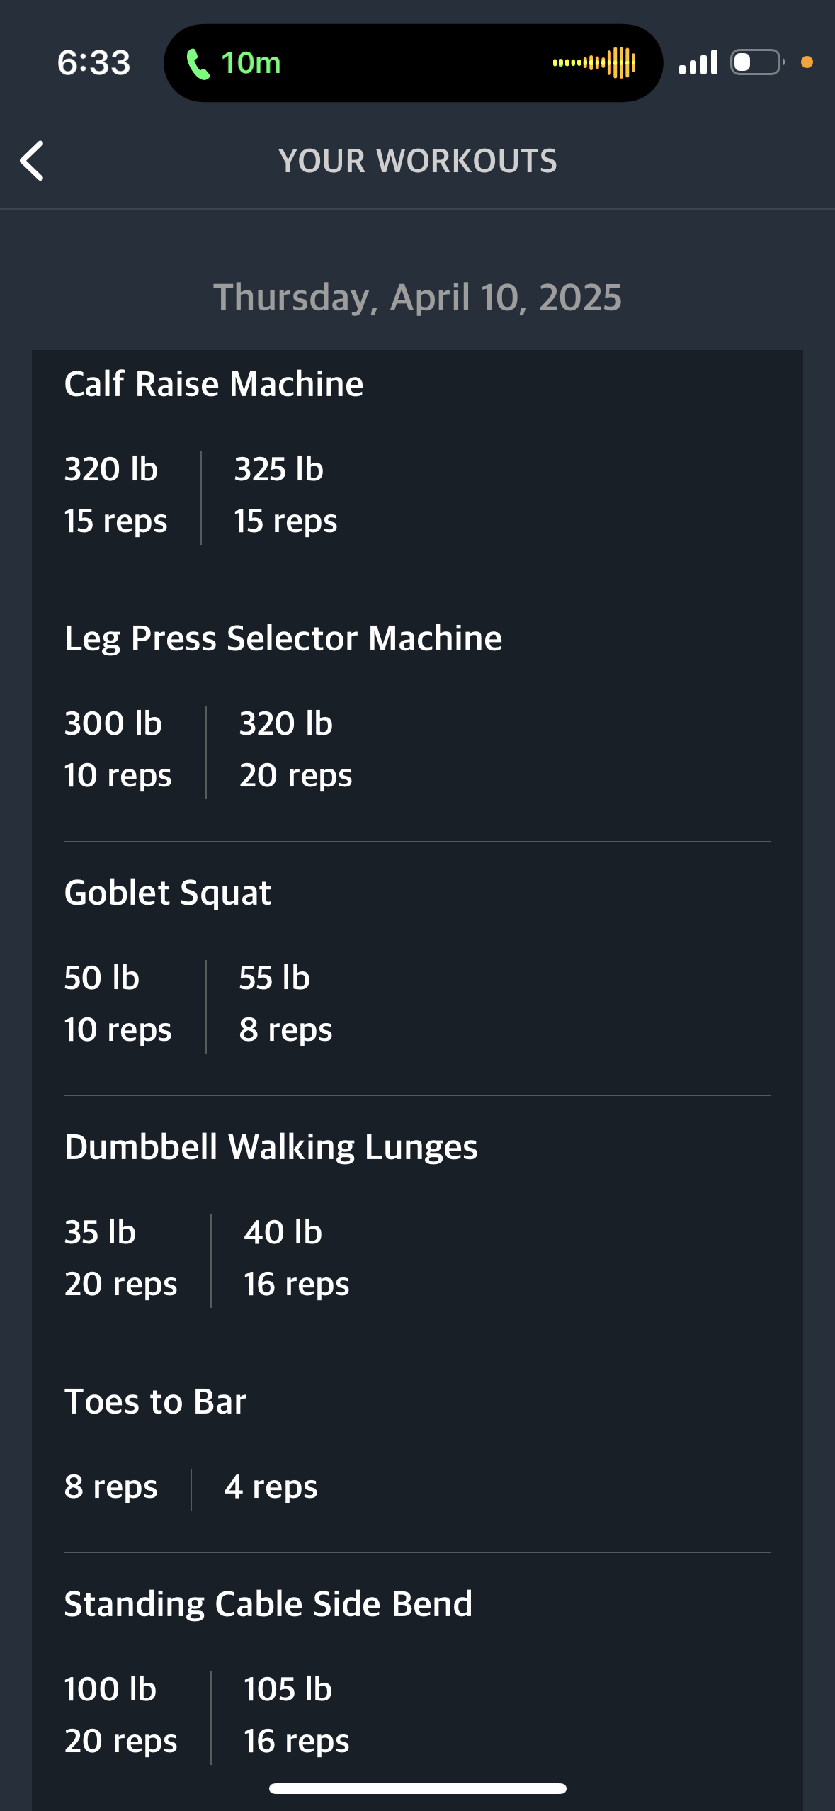Tap the cellular signal bars icon

[x=698, y=62]
